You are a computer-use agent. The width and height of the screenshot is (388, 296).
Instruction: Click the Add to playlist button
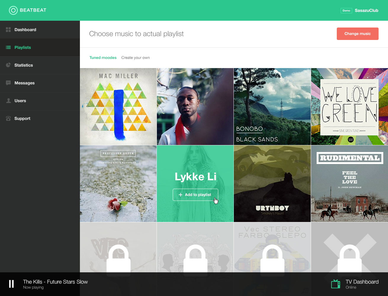[195, 195]
